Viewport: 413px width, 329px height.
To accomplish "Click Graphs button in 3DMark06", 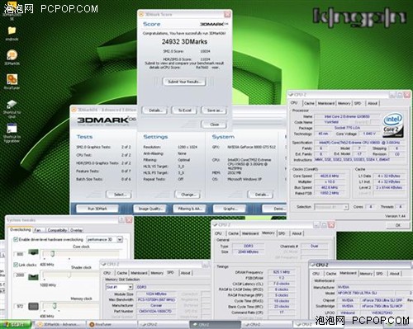I will [x=230, y=209].
